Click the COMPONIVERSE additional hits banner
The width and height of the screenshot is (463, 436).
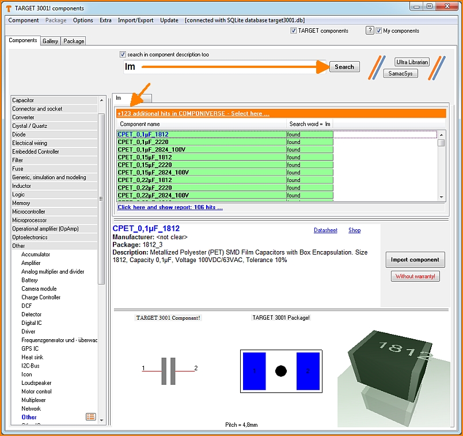(193, 113)
